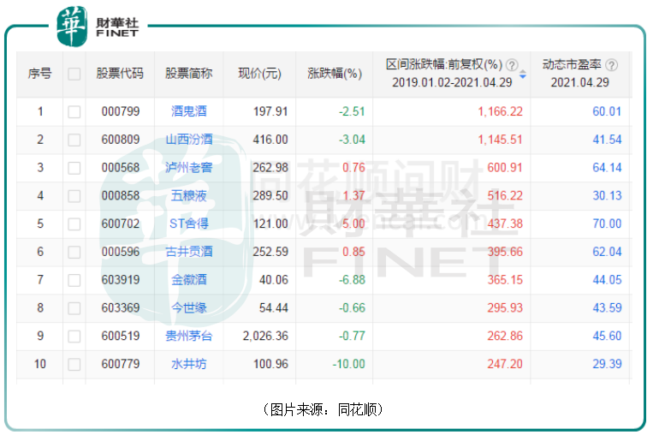Click the 股票简称 column header
Screen dimensions: 653x435
[x=189, y=74]
